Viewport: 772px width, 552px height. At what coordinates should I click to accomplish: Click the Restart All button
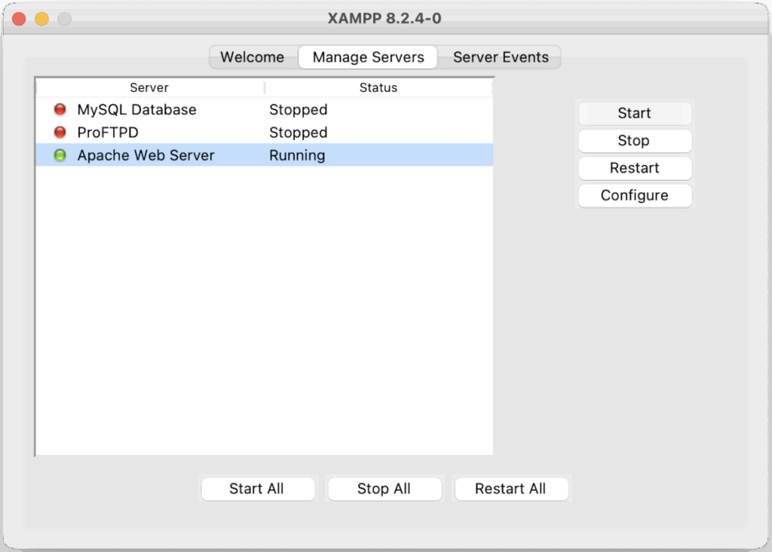click(510, 489)
